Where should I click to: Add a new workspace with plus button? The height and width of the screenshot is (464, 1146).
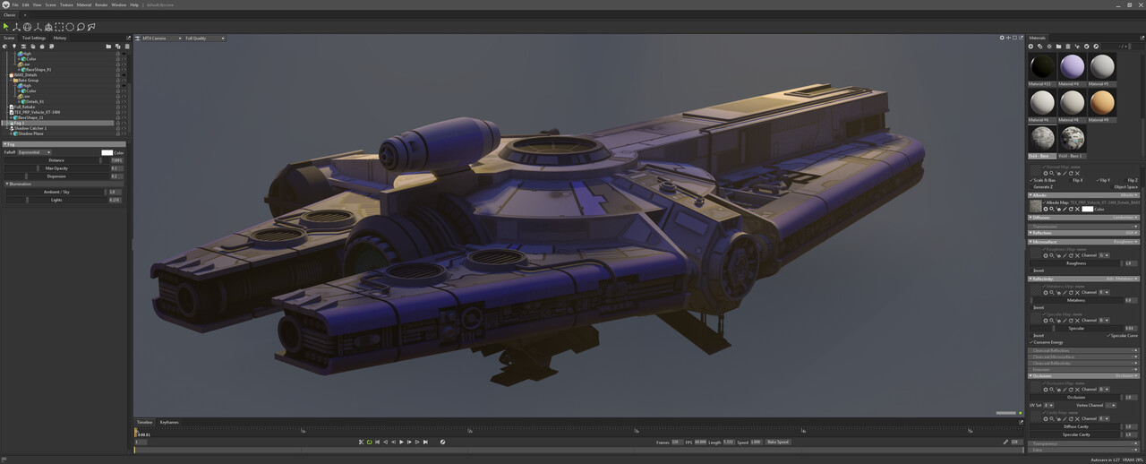(x=25, y=15)
